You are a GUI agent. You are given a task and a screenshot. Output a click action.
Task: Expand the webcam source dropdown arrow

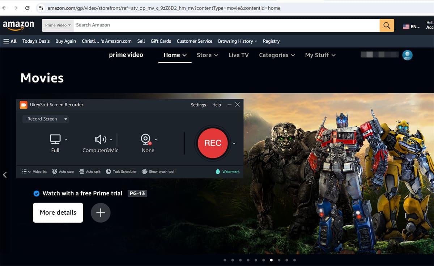(x=156, y=140)
